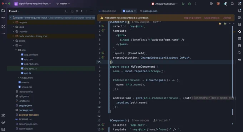The height and width of the screenshot is (132, 243).
Task: Open the npm tool window icon
Action: pos(239,59)
